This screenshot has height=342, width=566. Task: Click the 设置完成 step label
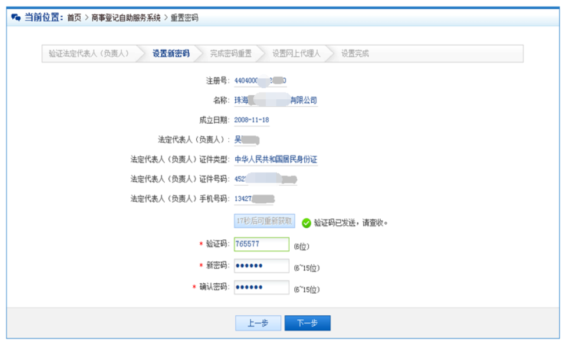pos(355,53)
